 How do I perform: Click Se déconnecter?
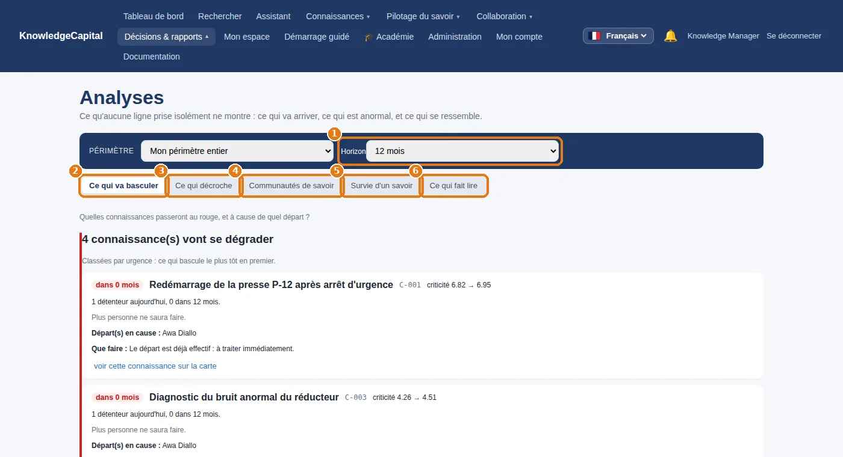tap(794, 36)
